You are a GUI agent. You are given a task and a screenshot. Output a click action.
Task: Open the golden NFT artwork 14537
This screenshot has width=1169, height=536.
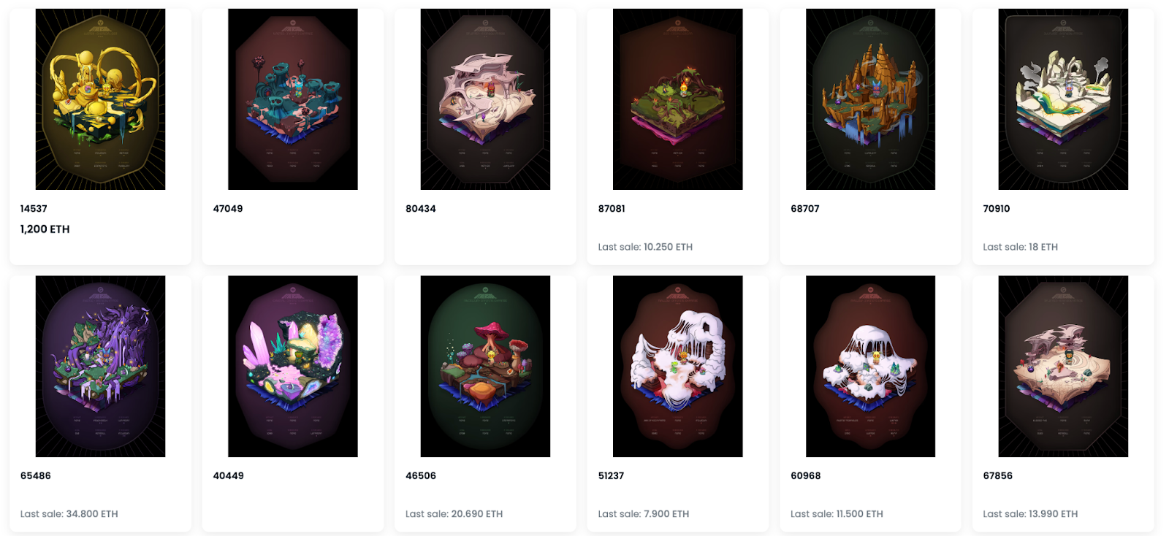click(x=100, y=99)
